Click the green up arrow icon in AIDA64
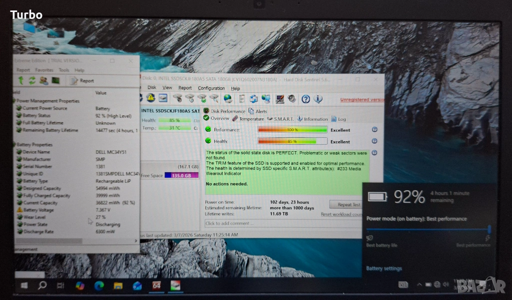Viewport: 512px width, 300px height. 21,80
